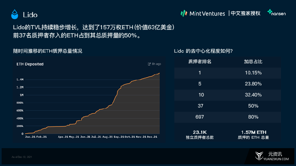The height and width of the screenshot is (166, 296).
Task: Click the '23.80%' table cell
Action: pyautogui.click(x=253, y=84)
